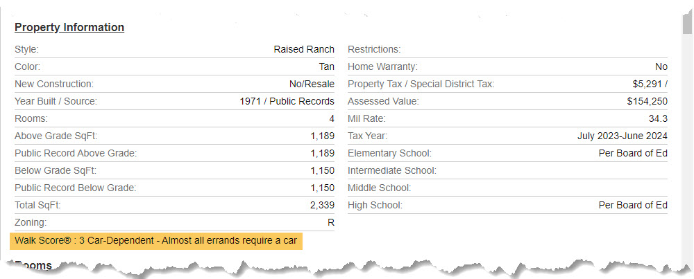The width and height of the screenshot is (694, 279).
Task: Click the Restrictions label
Action: [x=374, y=49]
